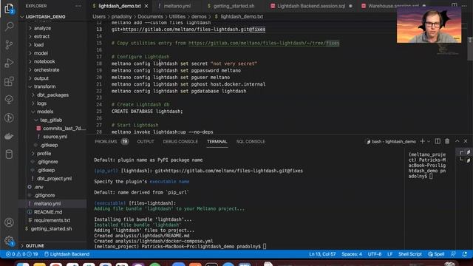Open requirements.txt in the file tree

click(52, 220)
